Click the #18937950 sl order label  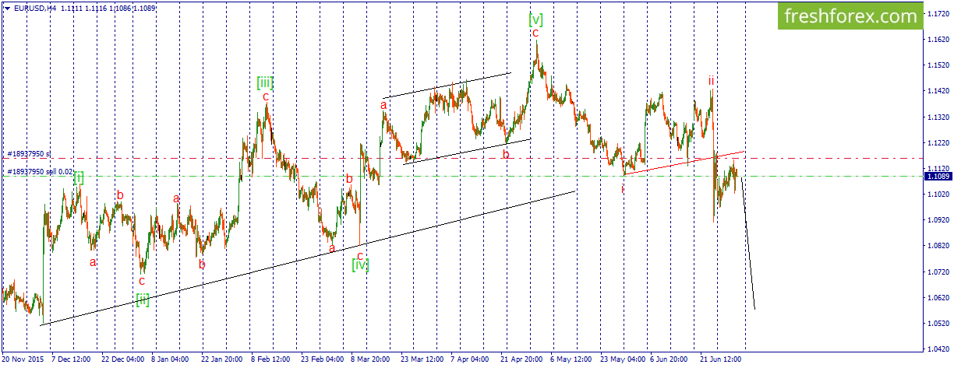coord(29,154)
